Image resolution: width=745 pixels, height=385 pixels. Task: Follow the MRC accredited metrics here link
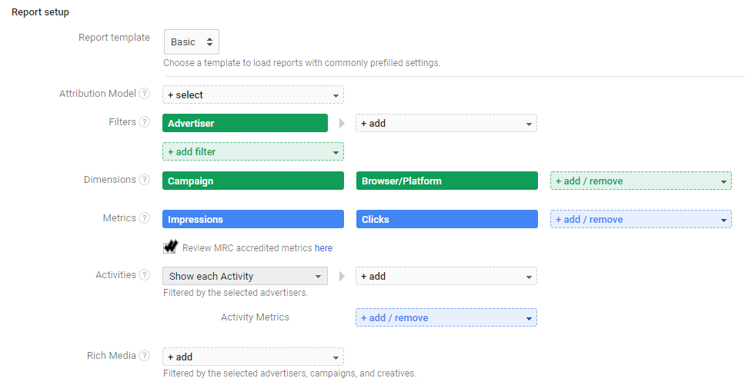point(323,248)
